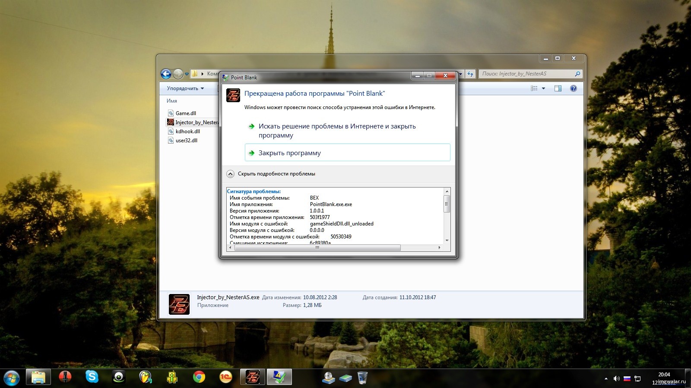The image size is (691, 388).
Task: Click 'Закрыть программу' in the Point Blank dialog
Action: click(x=347, y=153)
